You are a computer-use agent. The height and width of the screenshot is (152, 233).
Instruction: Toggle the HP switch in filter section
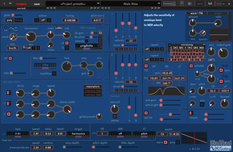(10, 58)
